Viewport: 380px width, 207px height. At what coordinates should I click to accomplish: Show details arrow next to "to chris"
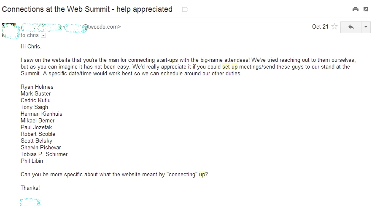[43, 36]
